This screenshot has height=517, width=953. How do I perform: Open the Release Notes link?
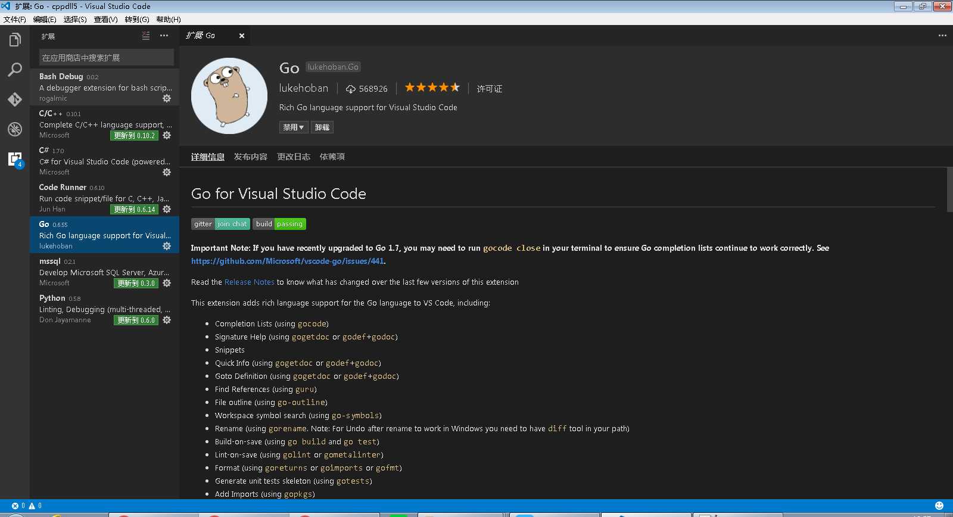point(249,282)
